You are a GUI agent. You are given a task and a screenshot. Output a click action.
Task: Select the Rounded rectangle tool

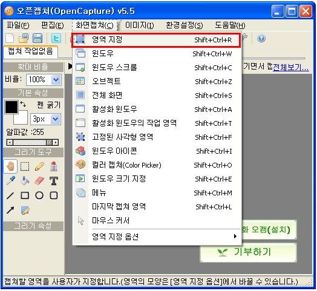(54, 195)
